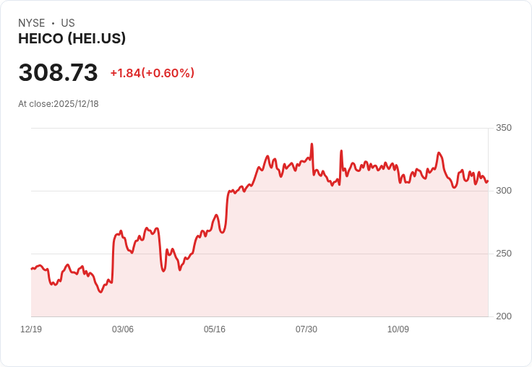Select the 07/30 date on the x-axis

tap(306, 329)
